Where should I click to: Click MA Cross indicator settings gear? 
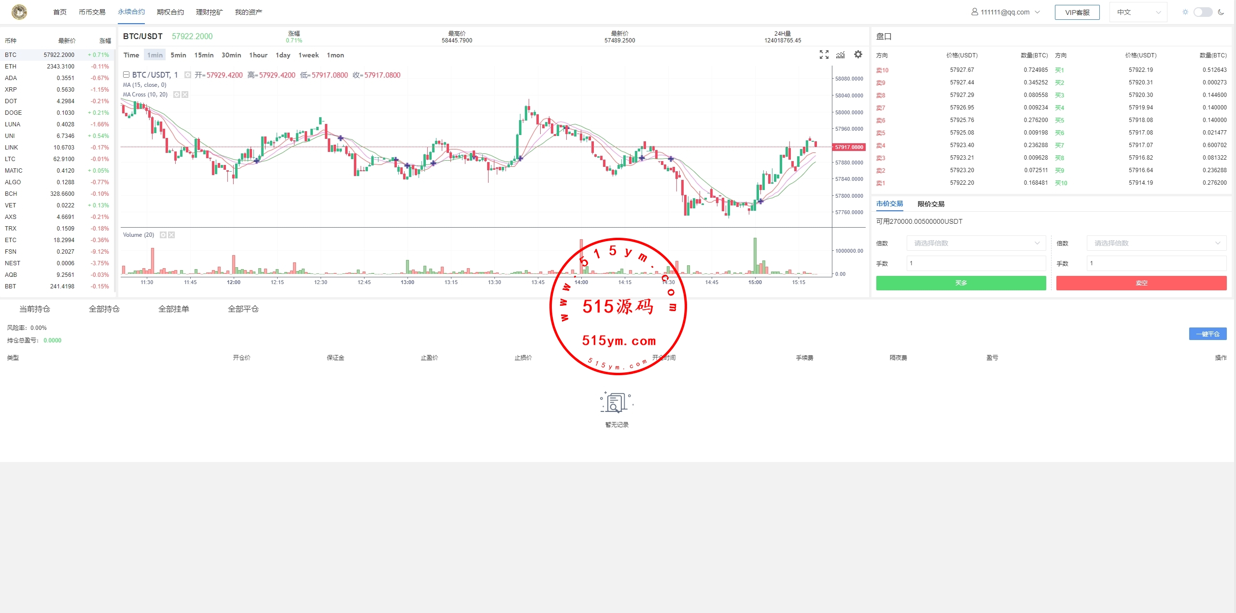(x=177, y=95)
